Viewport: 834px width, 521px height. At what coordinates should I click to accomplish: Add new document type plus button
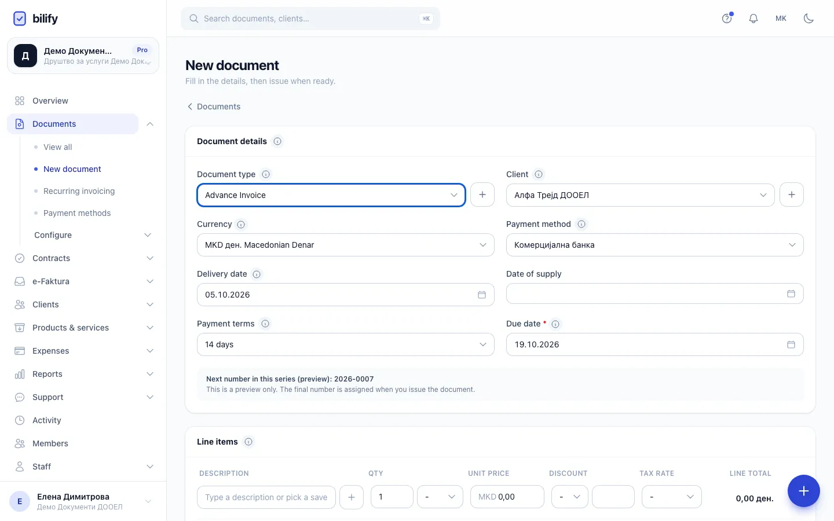pyautogui.click(x=482, y=195)
